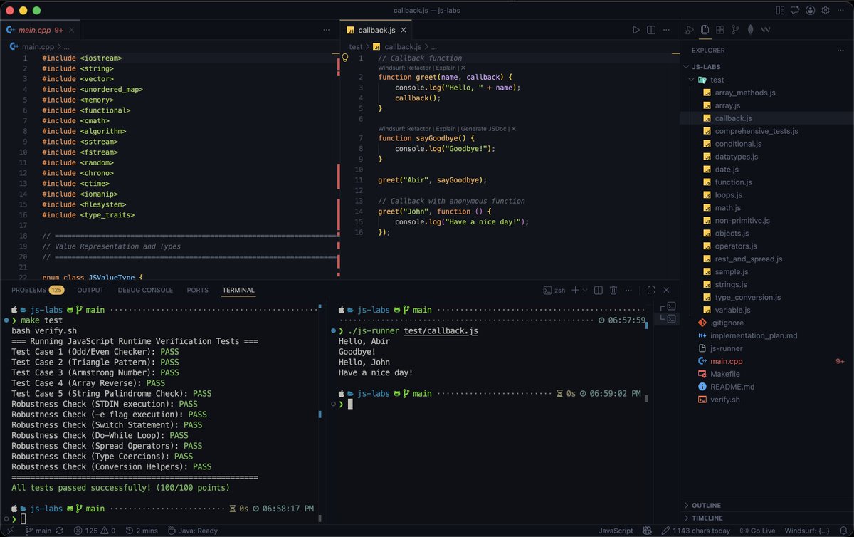Click the 'test' breadcrumb above callback.js
The width and height of the screenshot is (854, 537).
tap(355, 46)
